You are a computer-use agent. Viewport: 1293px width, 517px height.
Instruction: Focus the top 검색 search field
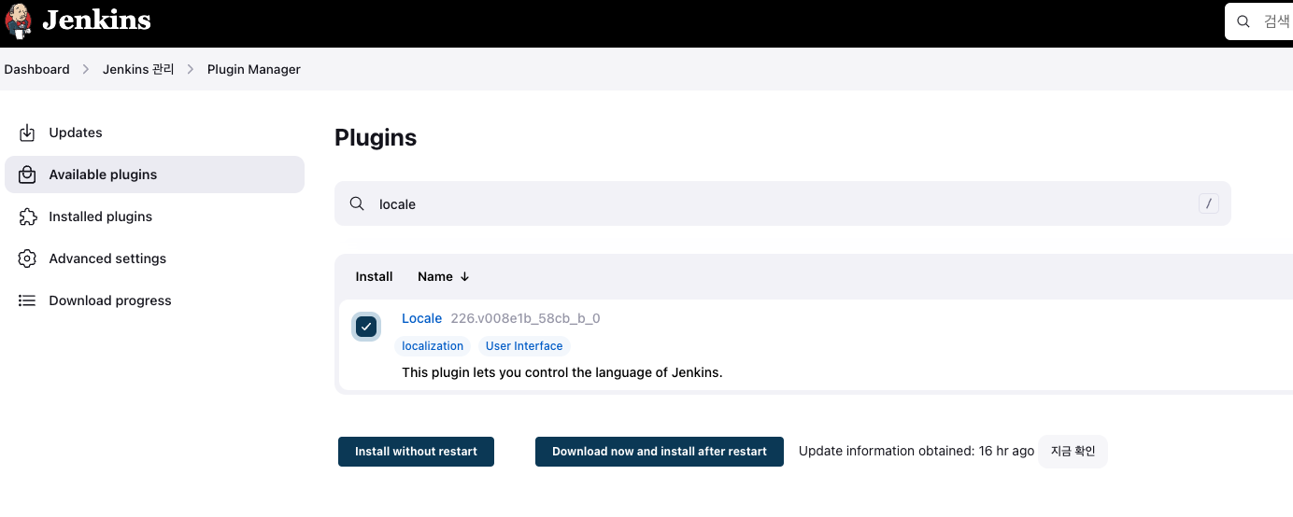coord(1258,21)
